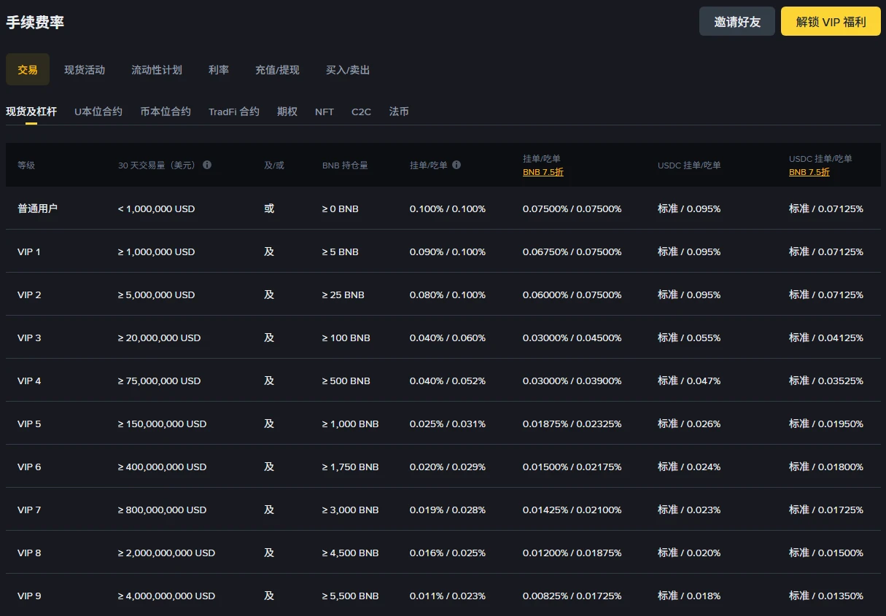This screenshot has width=886, height=616.
Task: Click the VIP 3 level cell
Action: point(29,338)
